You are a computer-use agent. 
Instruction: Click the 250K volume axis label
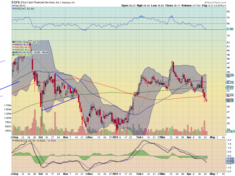click(8, 131)
